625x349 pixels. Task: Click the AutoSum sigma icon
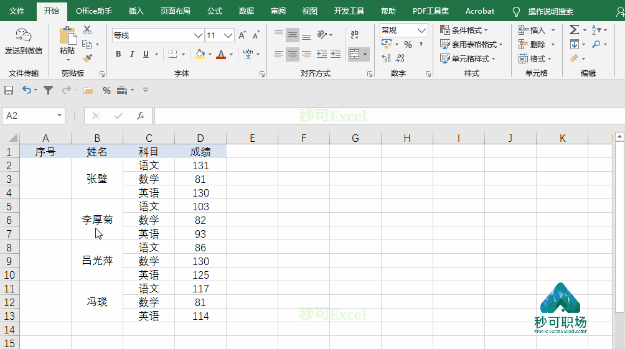click(x=574, y=30)
